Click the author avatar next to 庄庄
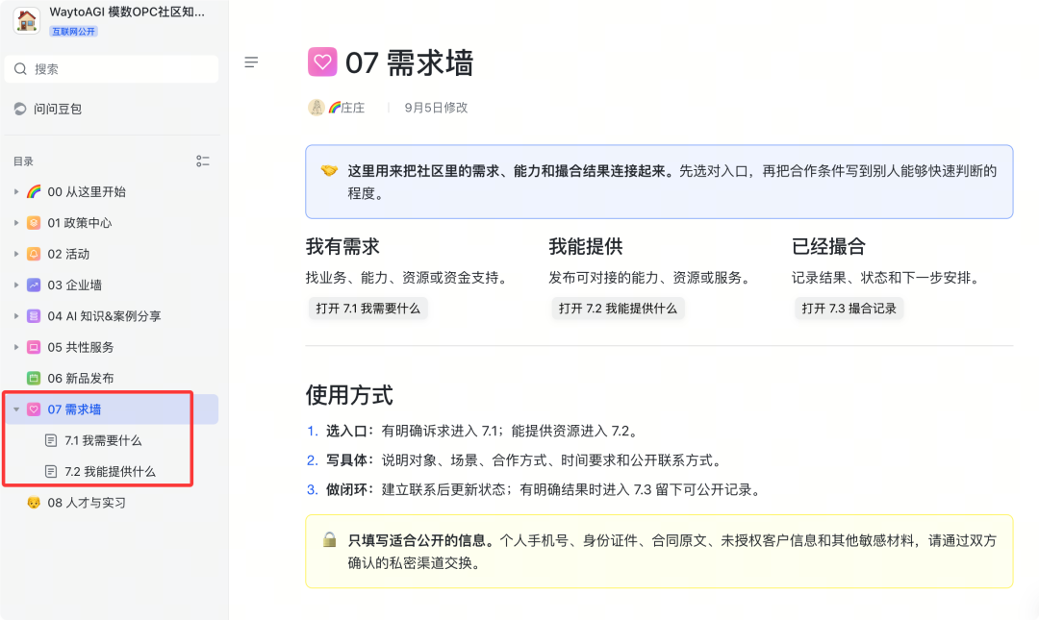1039x620 pixels. (317, 108)
